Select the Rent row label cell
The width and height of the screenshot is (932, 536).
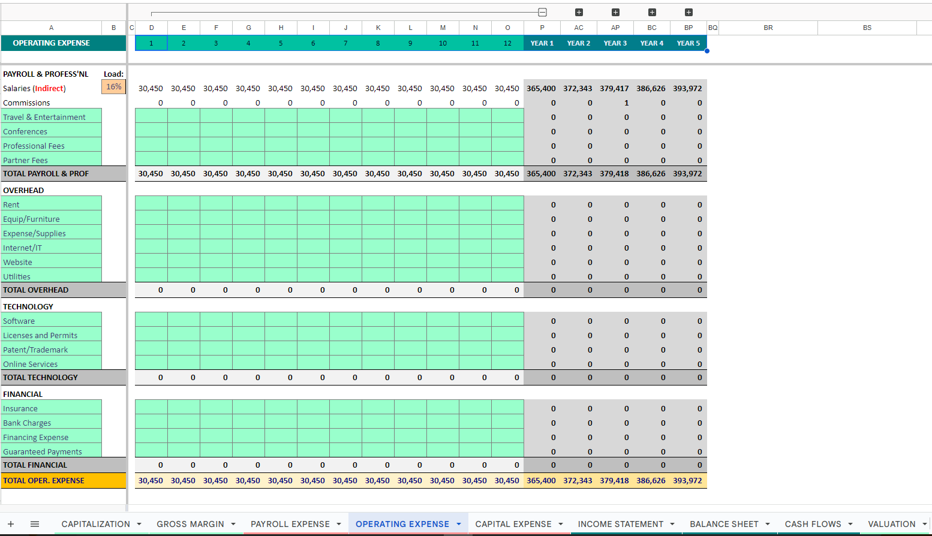pyautogui.click(x=51, y=204)
